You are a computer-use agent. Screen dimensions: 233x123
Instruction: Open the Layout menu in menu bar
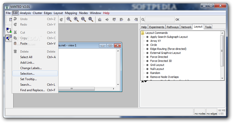coord(58,13)
